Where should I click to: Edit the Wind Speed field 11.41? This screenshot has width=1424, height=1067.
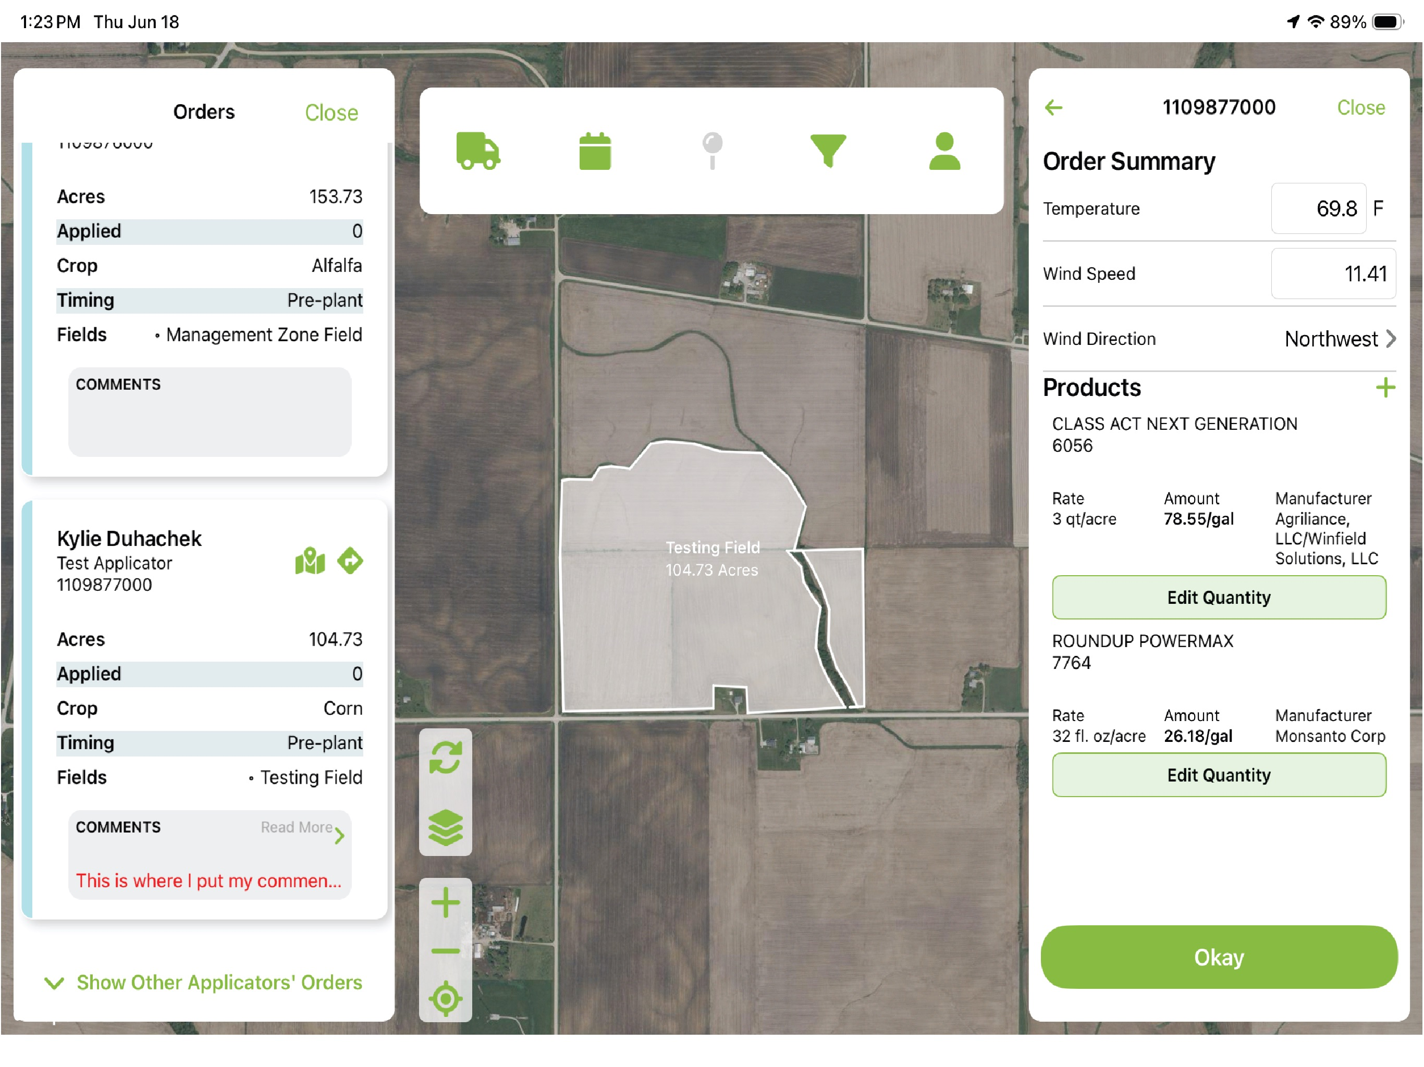click(x=1333, y=274)
